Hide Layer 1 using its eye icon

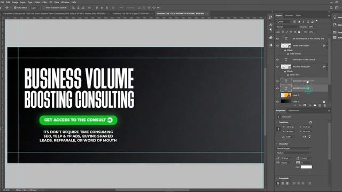click(277, 102)
